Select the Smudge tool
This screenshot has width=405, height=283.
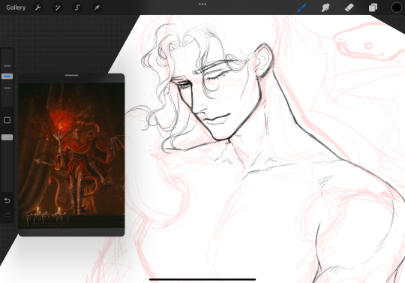[325, 8]
